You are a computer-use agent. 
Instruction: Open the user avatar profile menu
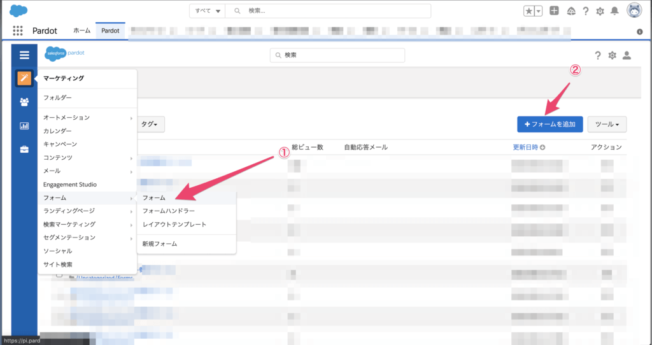tap(634, 10)
